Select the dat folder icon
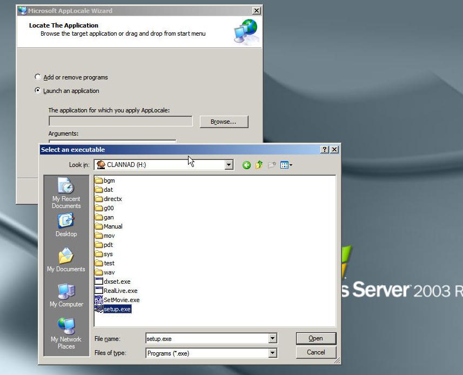 (99, 190)
